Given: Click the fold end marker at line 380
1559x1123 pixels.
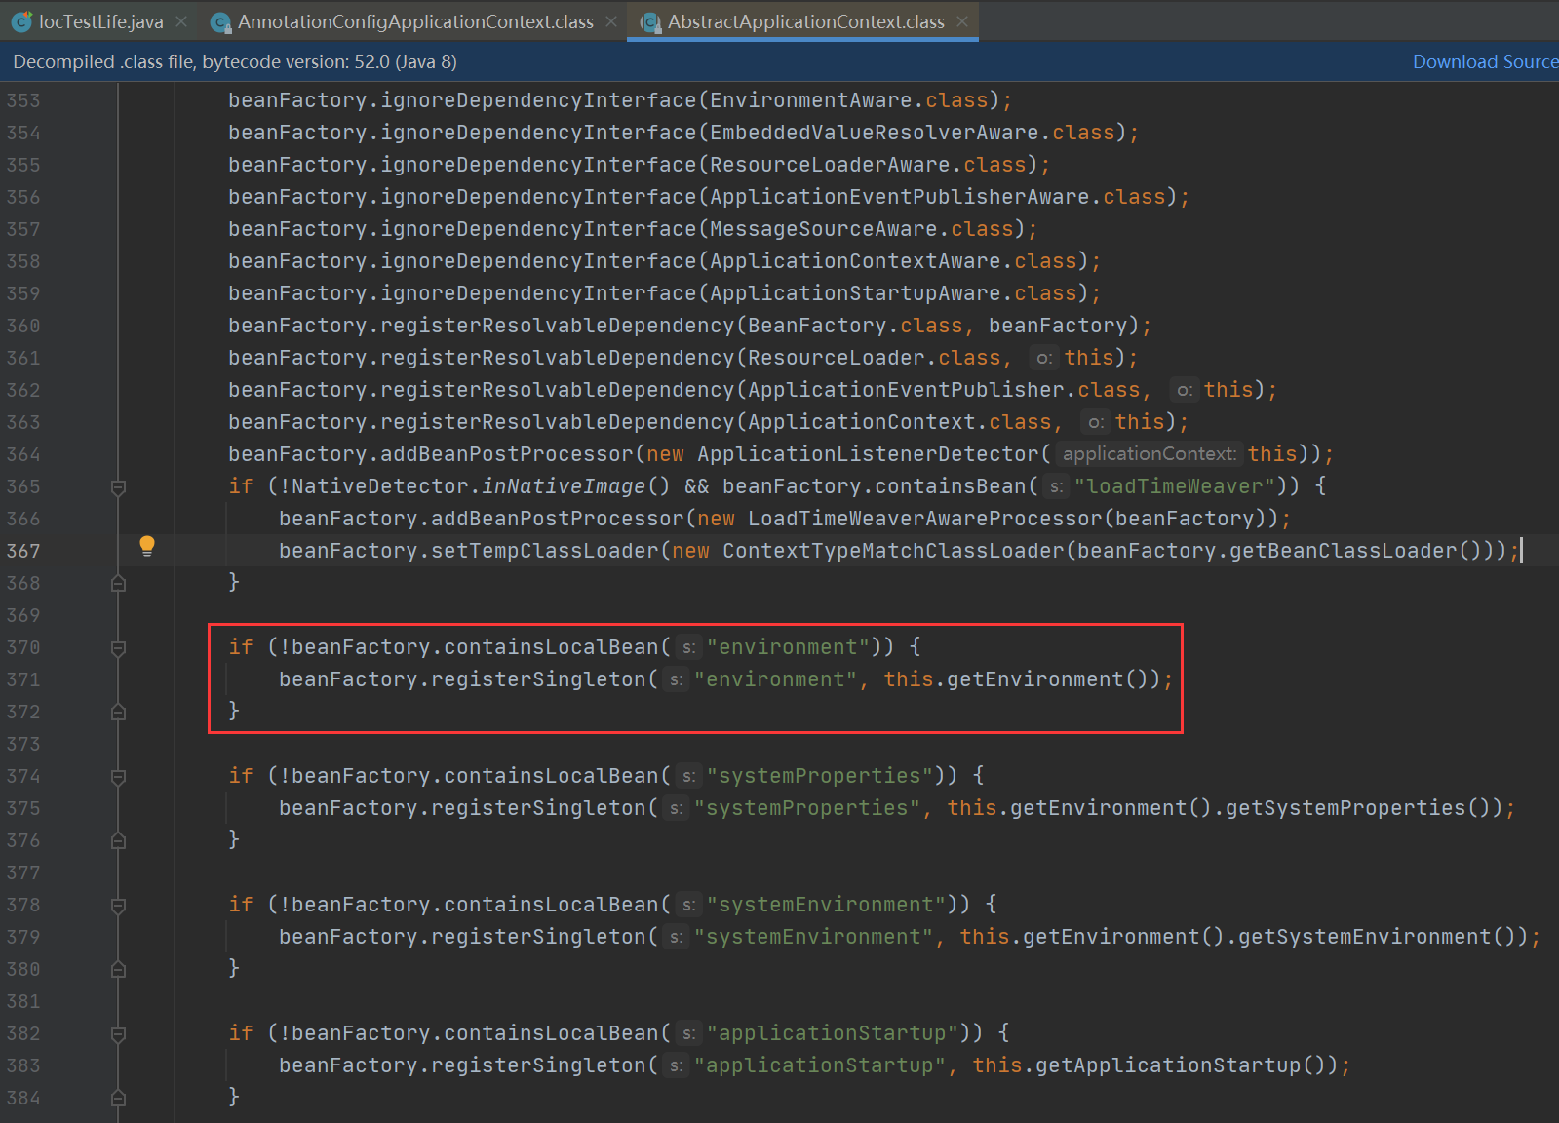Looking at the screenshot, I should pyautogui.click(x=118, y=969).
